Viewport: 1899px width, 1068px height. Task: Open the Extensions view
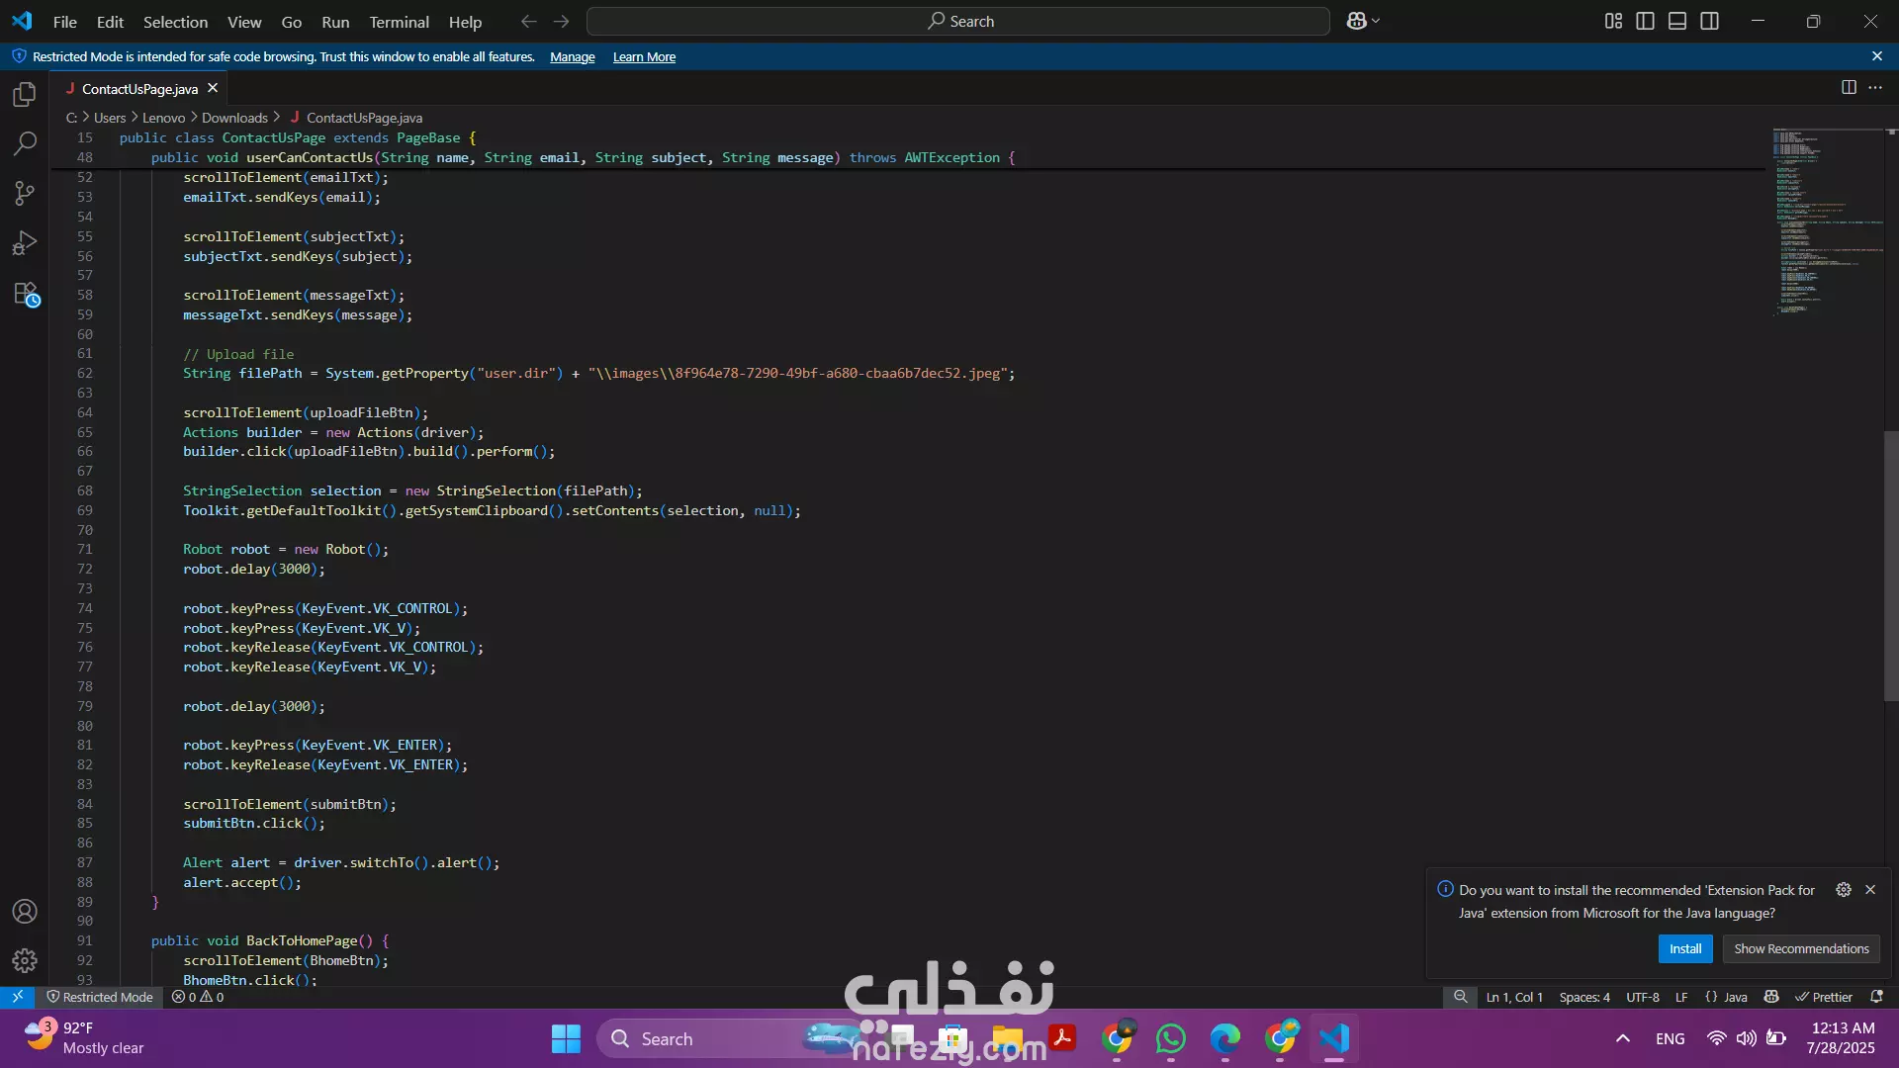25,294
